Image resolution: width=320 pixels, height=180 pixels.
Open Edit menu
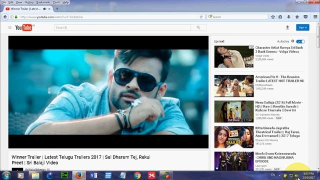click(11, 2)
